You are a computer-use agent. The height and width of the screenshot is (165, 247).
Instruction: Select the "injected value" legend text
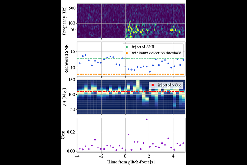click(x=168, y=85)
